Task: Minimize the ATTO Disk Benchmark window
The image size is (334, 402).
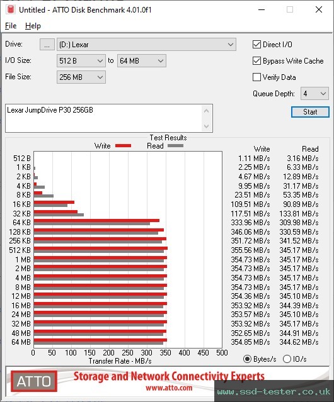Action: coord(262,9)
